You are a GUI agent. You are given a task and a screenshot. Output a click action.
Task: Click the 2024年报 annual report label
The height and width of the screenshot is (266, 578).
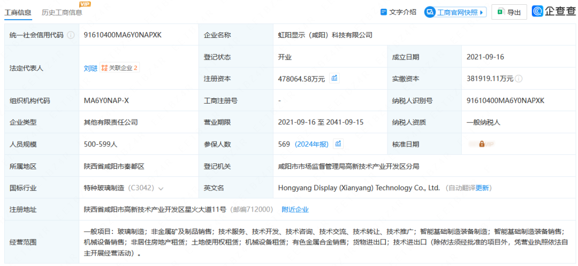point(312,144)
